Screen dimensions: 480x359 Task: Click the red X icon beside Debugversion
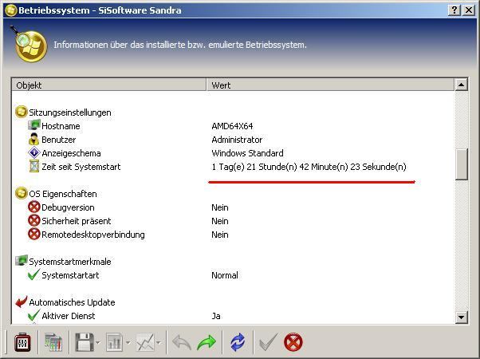(34, 207)
